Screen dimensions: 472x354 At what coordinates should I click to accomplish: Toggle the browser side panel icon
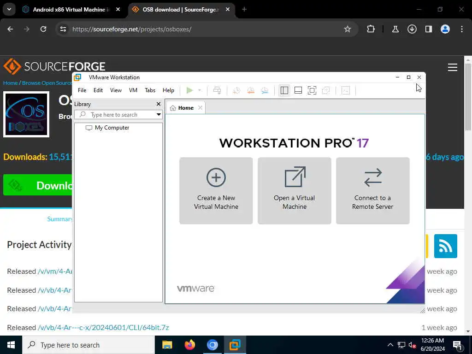[x=428, y=29]
